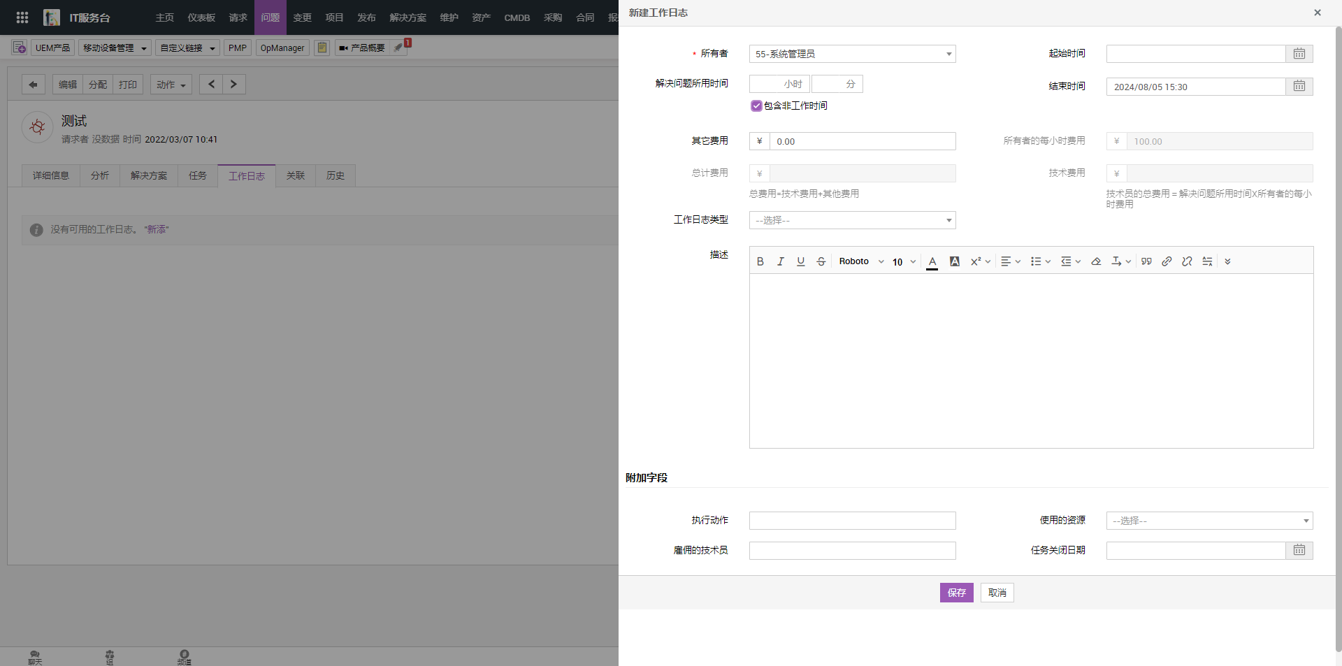
Task: Expand the 工作日志类型 dropdown
Action: 852,220
